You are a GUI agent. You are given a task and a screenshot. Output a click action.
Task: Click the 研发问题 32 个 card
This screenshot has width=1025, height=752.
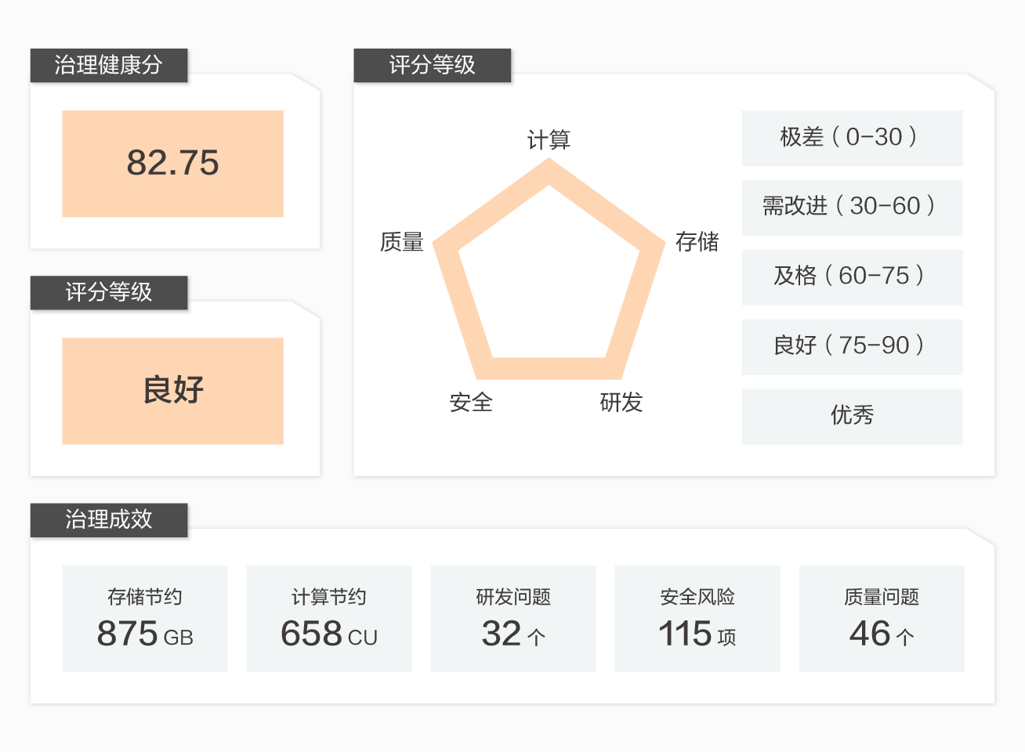513,618
